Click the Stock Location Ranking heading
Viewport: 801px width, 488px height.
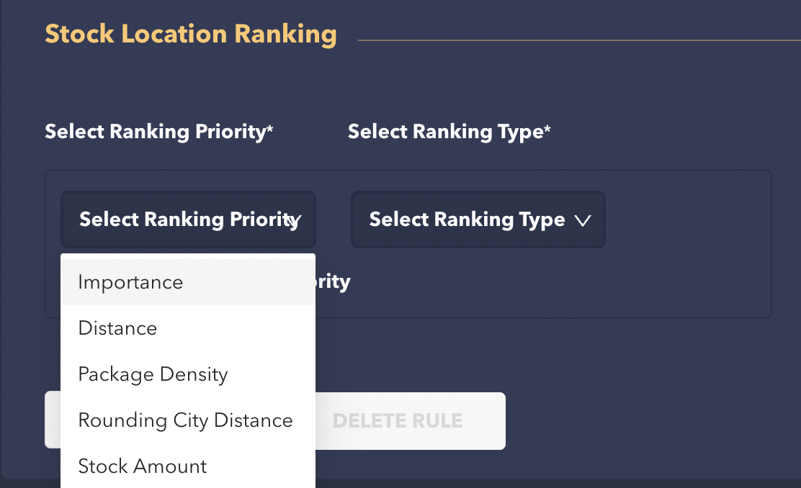tap(191, 34)
